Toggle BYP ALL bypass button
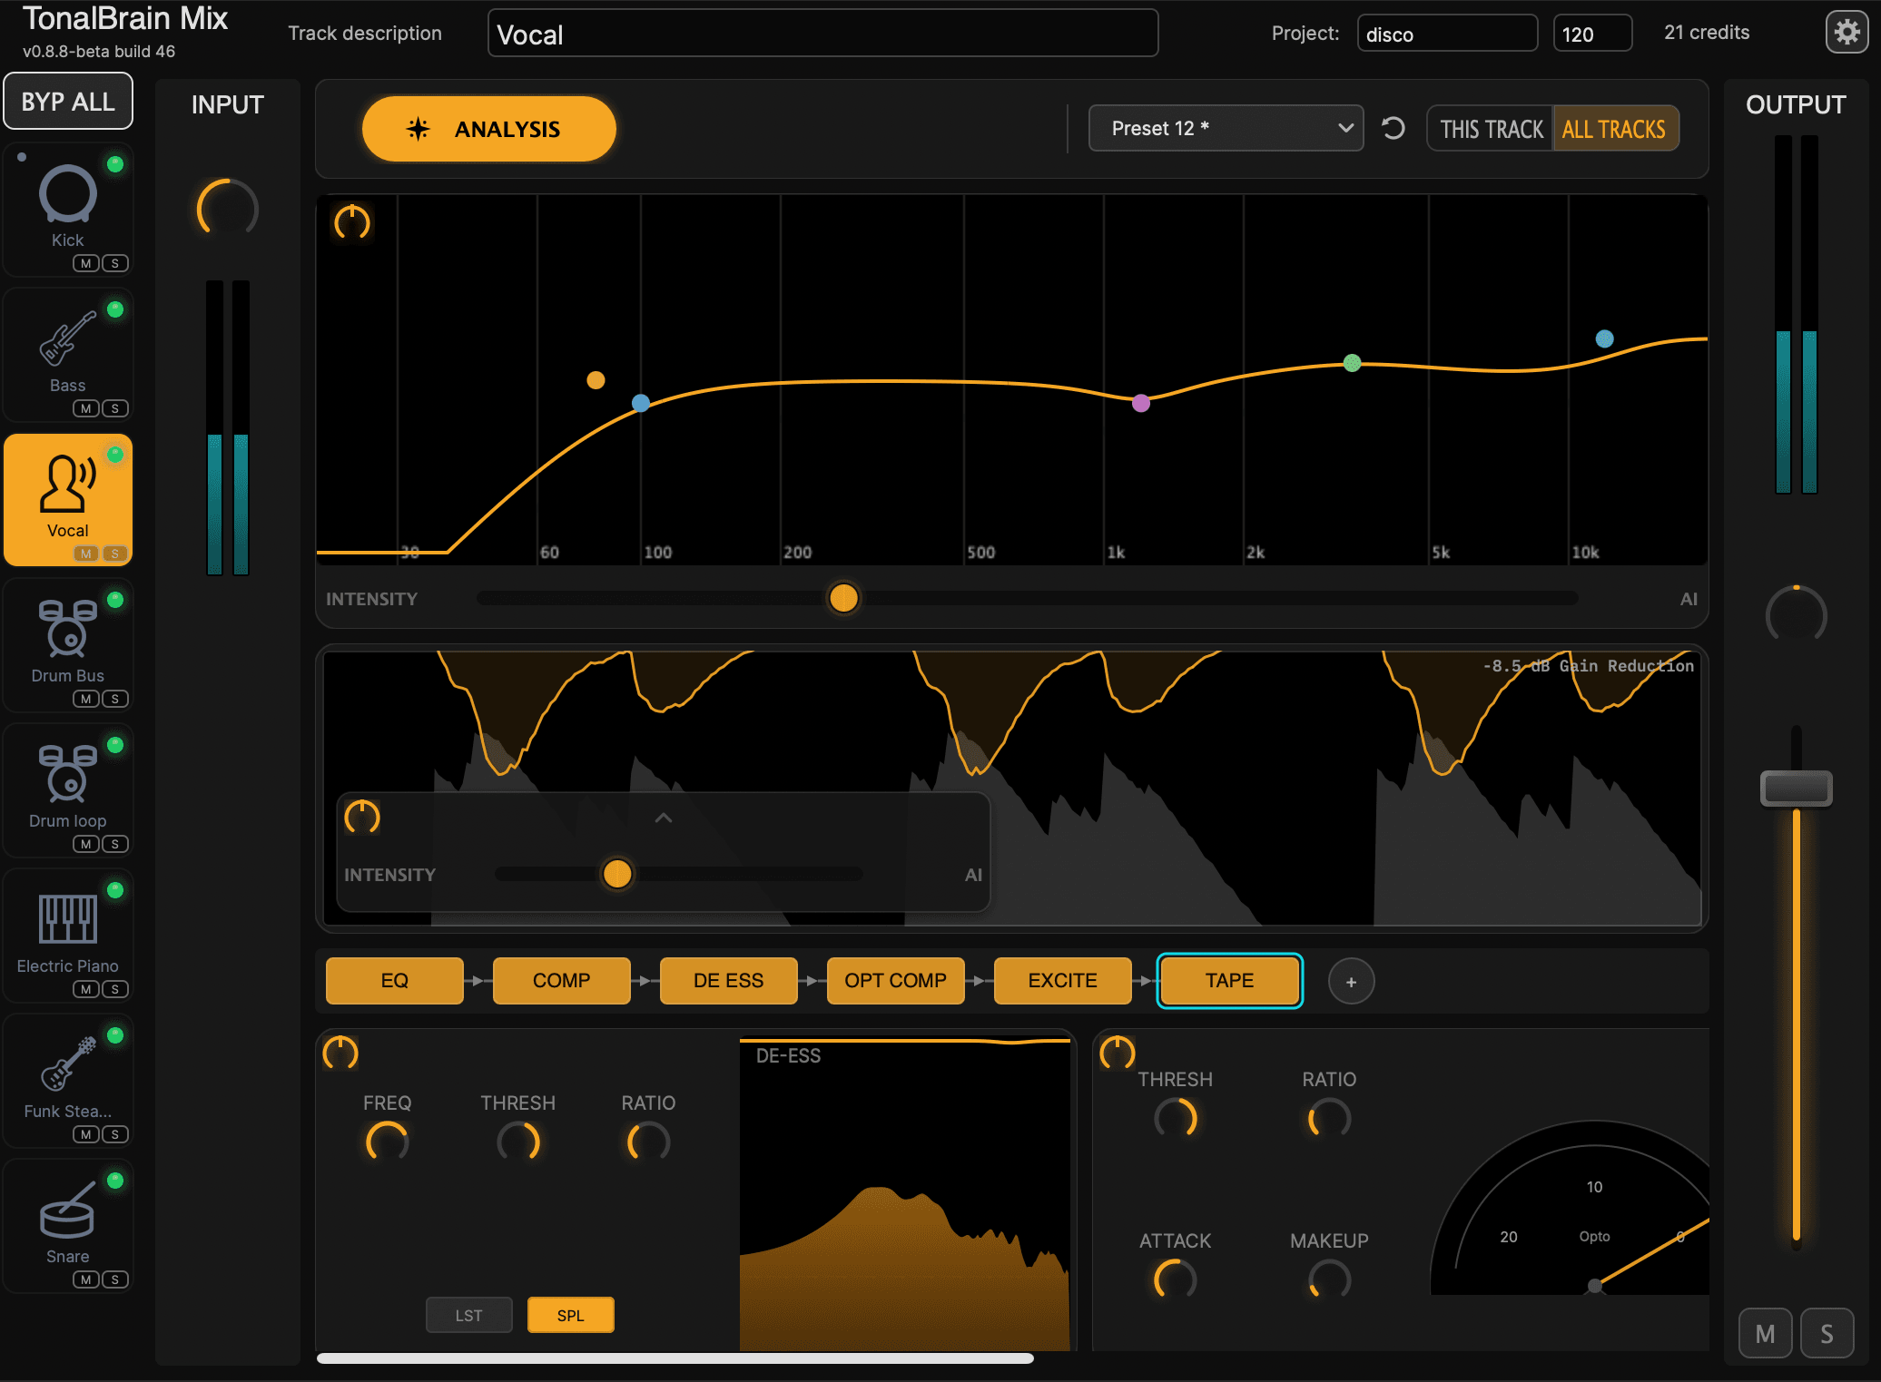 tap(68, 101)
